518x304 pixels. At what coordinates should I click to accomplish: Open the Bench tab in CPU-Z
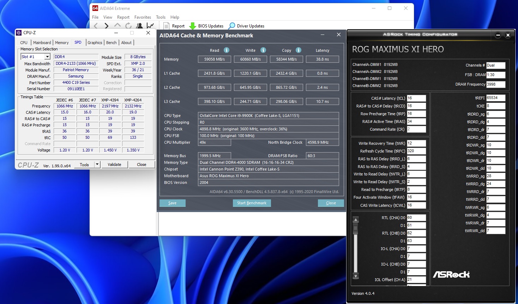tap(111, 43)
